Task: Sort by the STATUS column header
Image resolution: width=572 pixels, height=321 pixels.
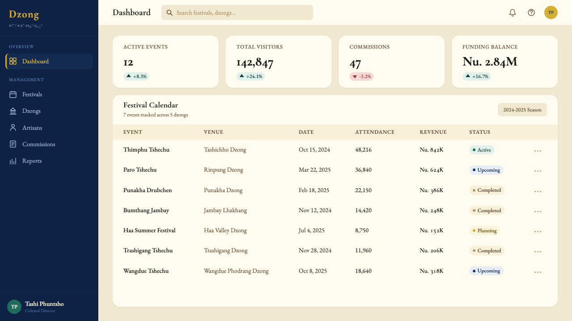Action: 479,132
